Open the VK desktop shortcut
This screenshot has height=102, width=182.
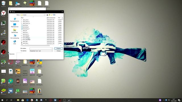tap(11, 92)
